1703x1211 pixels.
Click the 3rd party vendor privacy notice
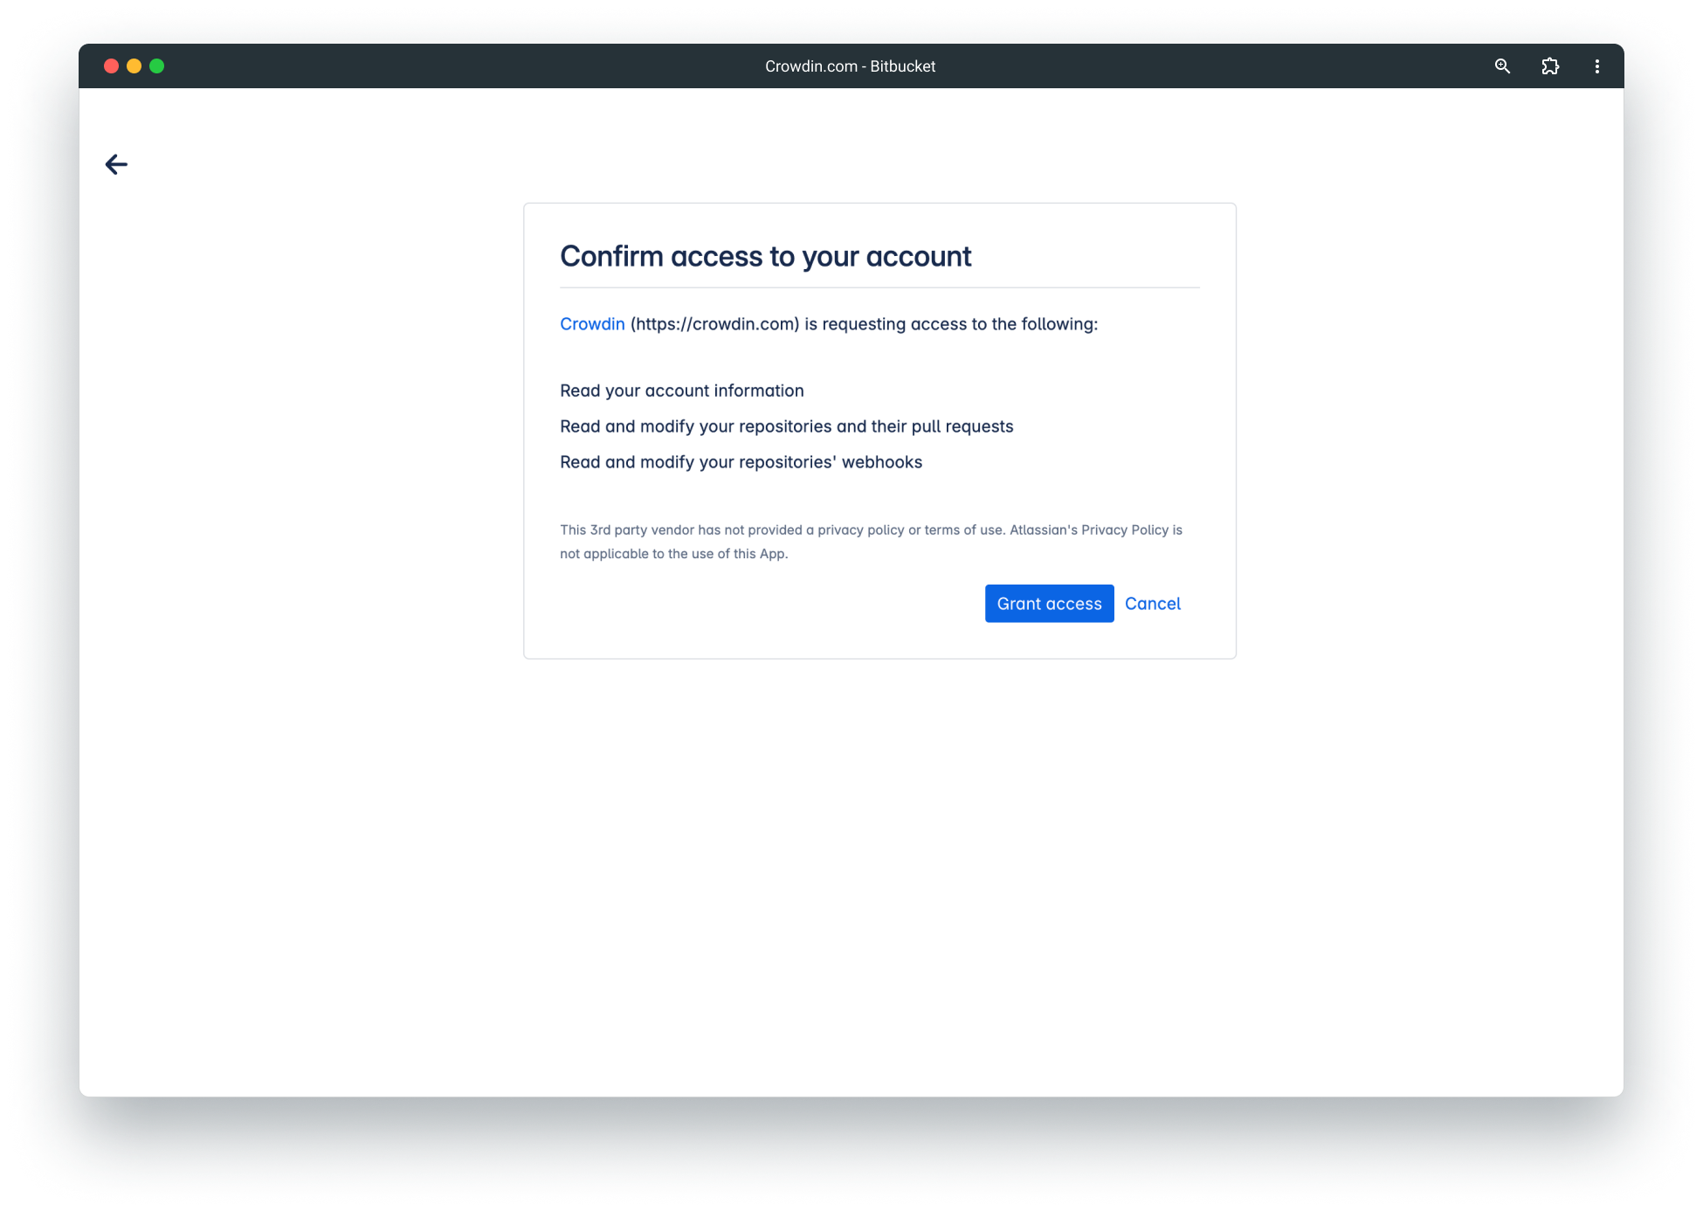click(x=871, y=542)
